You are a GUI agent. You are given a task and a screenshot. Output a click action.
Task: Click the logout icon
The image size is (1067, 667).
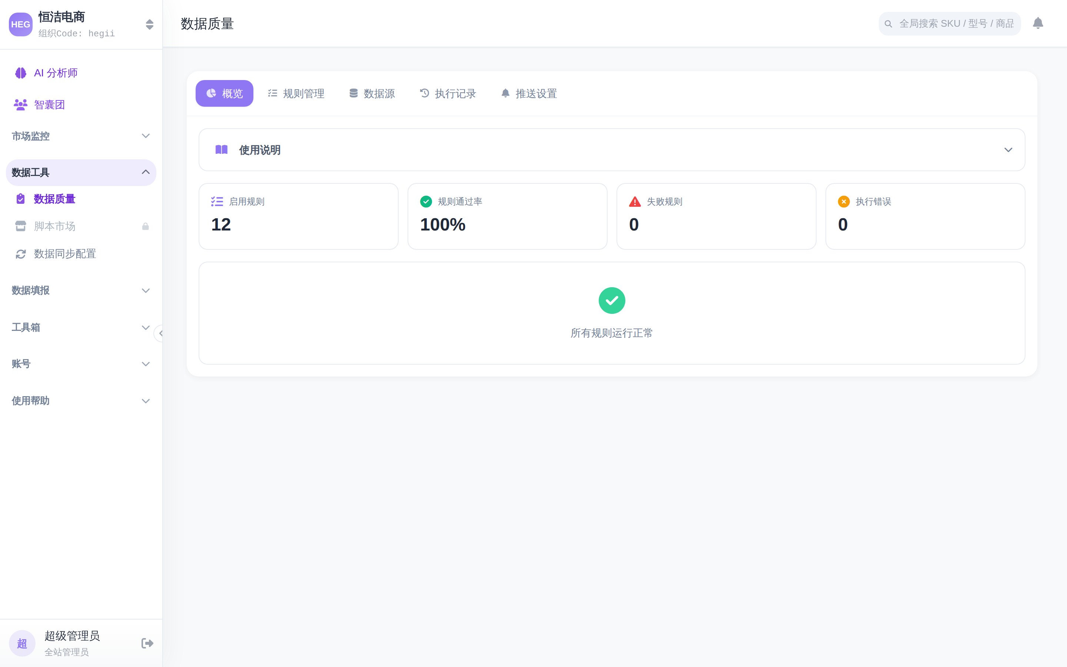pyautogui.click(x=147, y=643)
